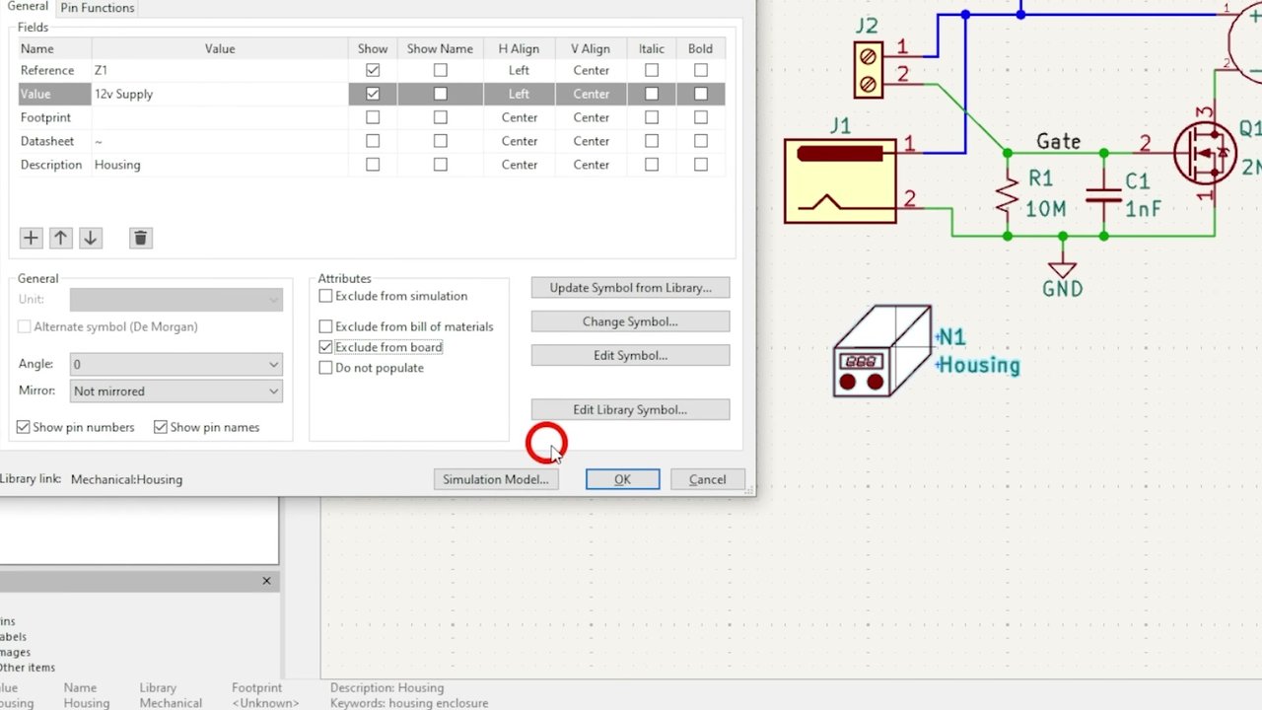The width and height of the screenshot is (1262, 710).
Task: Toggle Show pin names checkbox
Action: pyautogui.click(x=160, y=427)
